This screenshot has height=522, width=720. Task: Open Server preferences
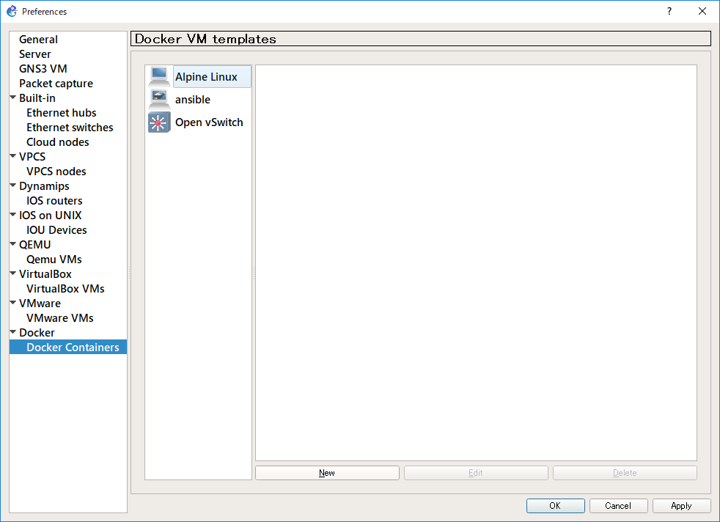click(35, 54)
